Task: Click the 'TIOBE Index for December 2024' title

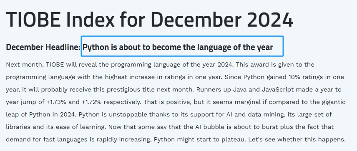Action: click(x=149, y=20)
